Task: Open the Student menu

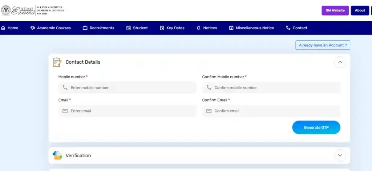Action: 137,28
